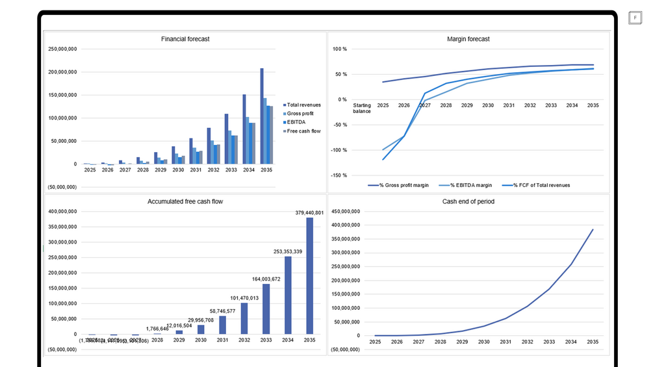Select the 379,440,801 data label

point(309,212)
